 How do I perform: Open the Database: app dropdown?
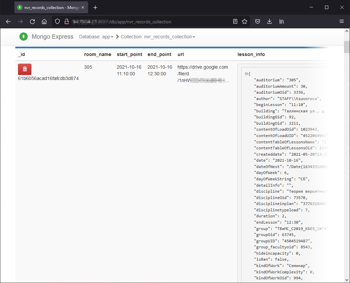coord(96,37)
